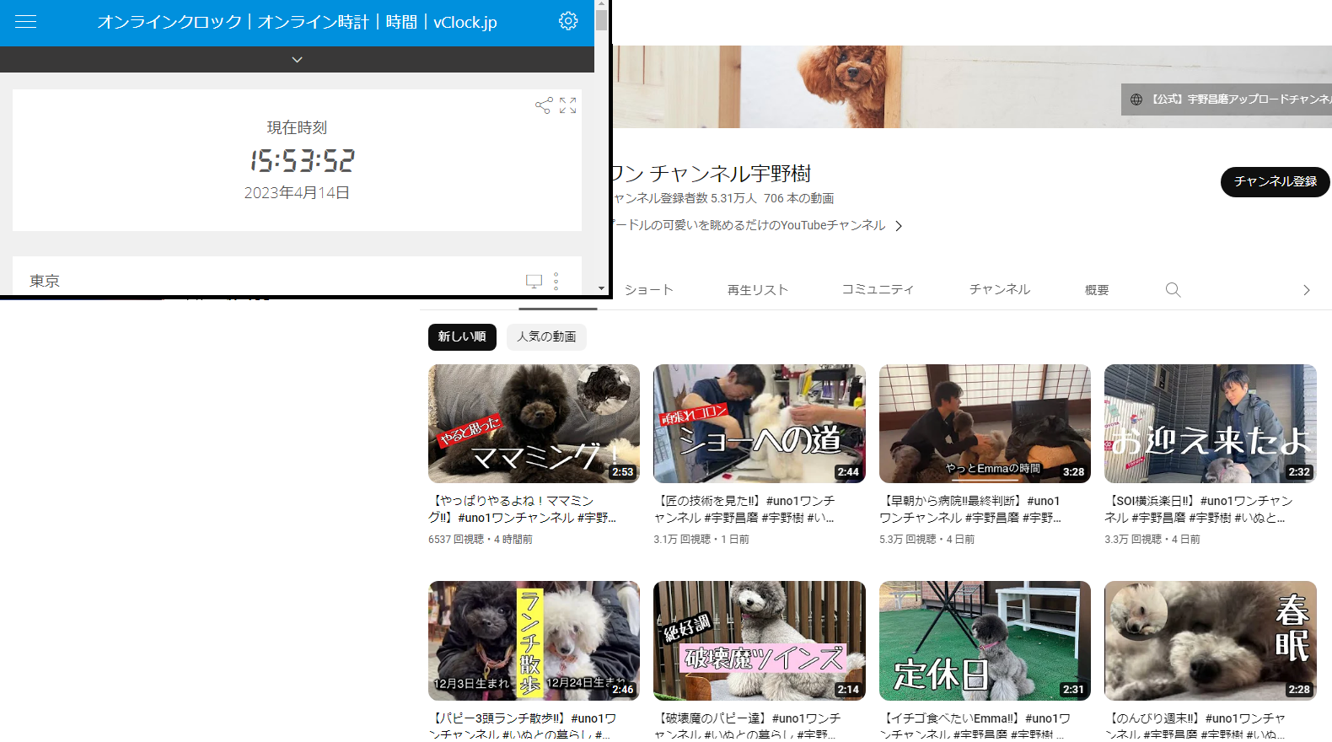Viewport: 1332px width, 742px height.
Task: Open vClock settings gear
Action: click(568, 21)
